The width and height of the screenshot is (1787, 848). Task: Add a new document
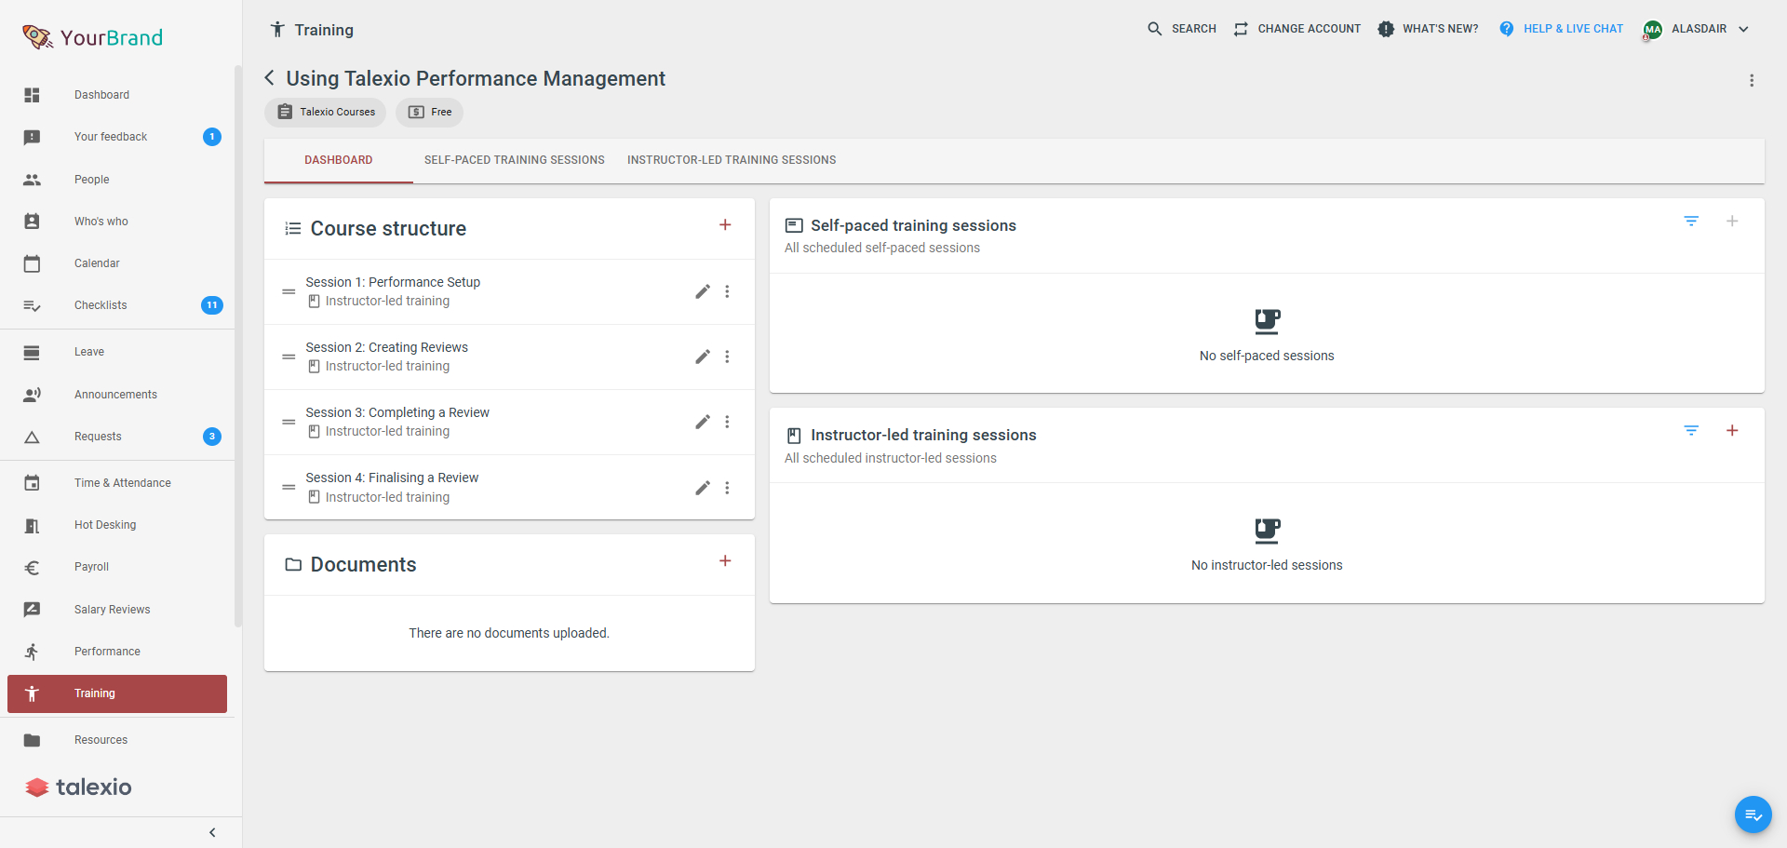pyautogui.click(x=725, y=561)
